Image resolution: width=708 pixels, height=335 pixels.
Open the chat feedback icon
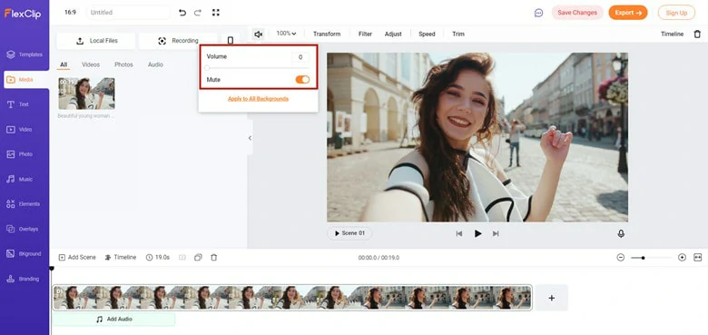click(x=538, y=13)
